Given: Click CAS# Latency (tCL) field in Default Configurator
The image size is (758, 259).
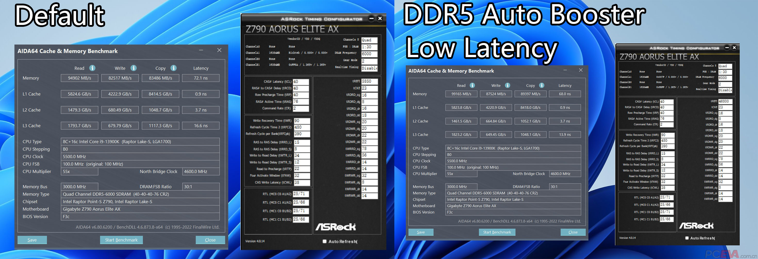Looking at the screenshot, I should pyautogui.click(x=301, y=82).
